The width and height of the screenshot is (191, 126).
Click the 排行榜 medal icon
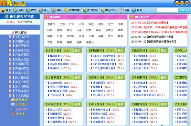coord(13,114)
